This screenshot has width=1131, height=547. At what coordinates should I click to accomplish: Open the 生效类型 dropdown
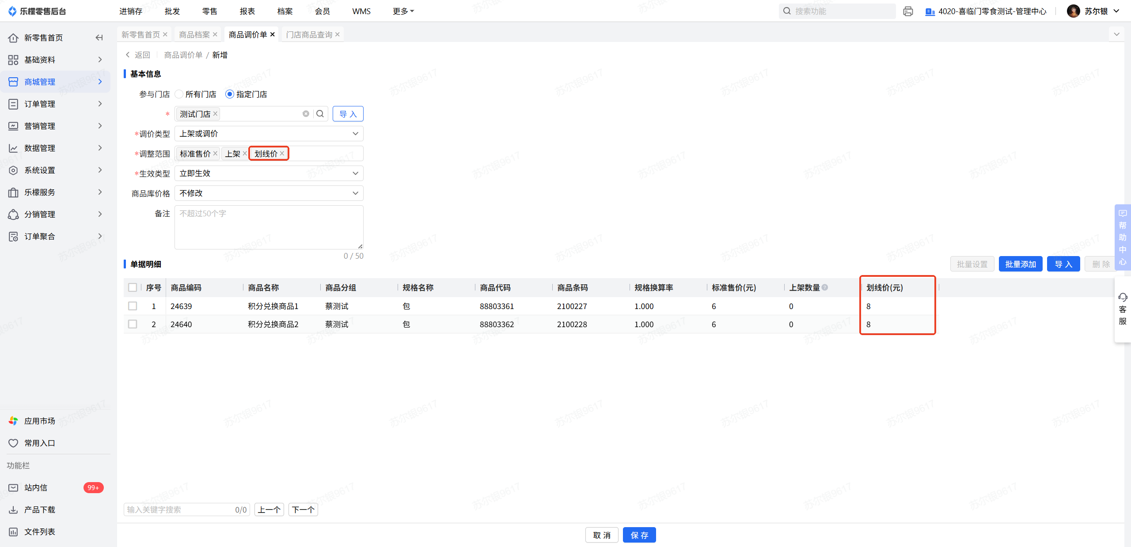pos(269,174)
